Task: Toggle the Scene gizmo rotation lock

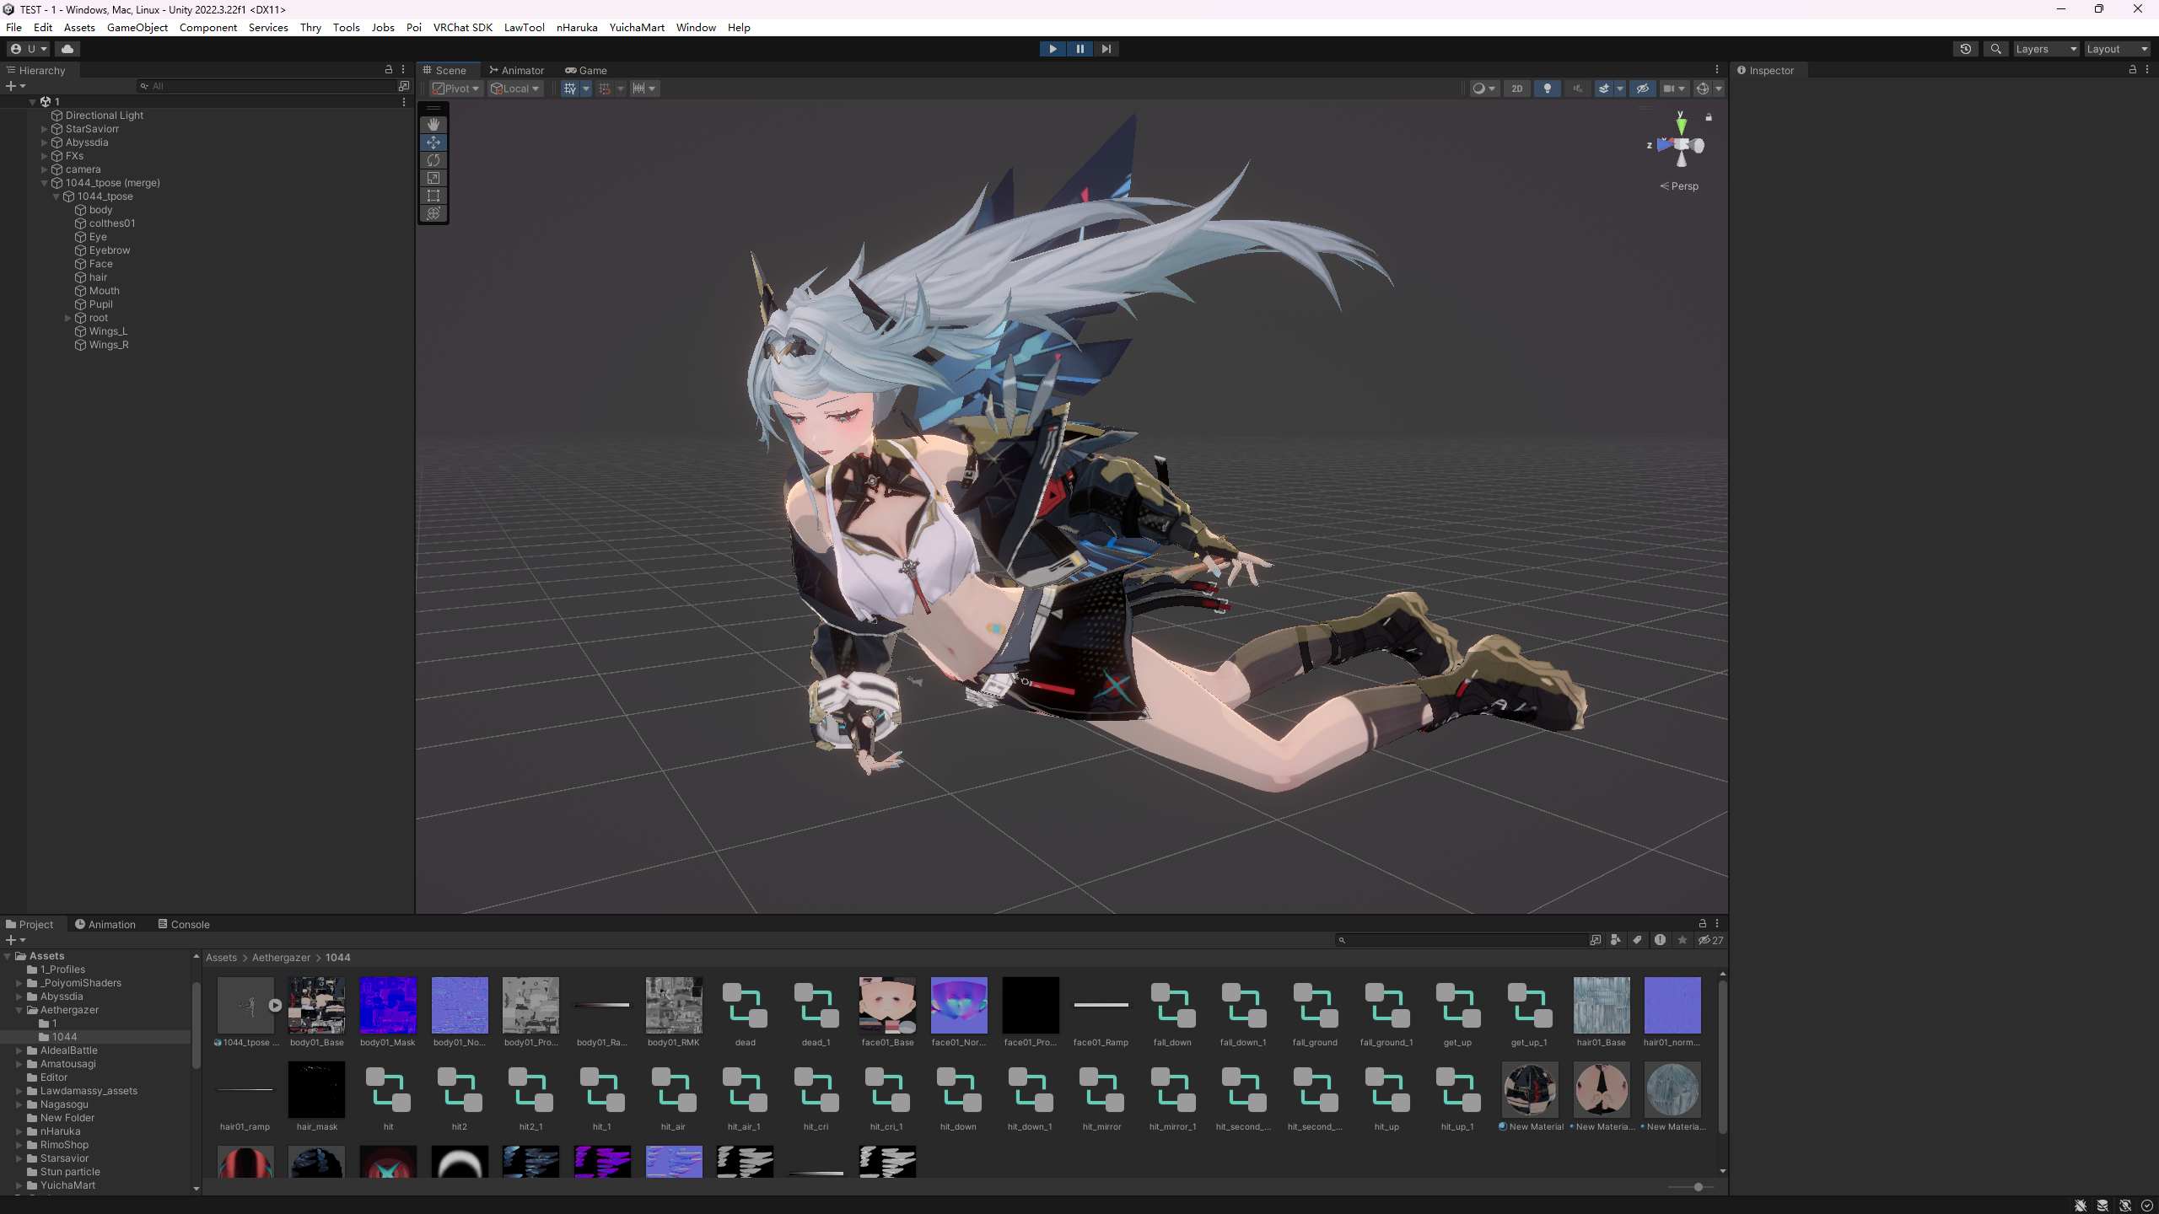Action: coord(1709,117)
